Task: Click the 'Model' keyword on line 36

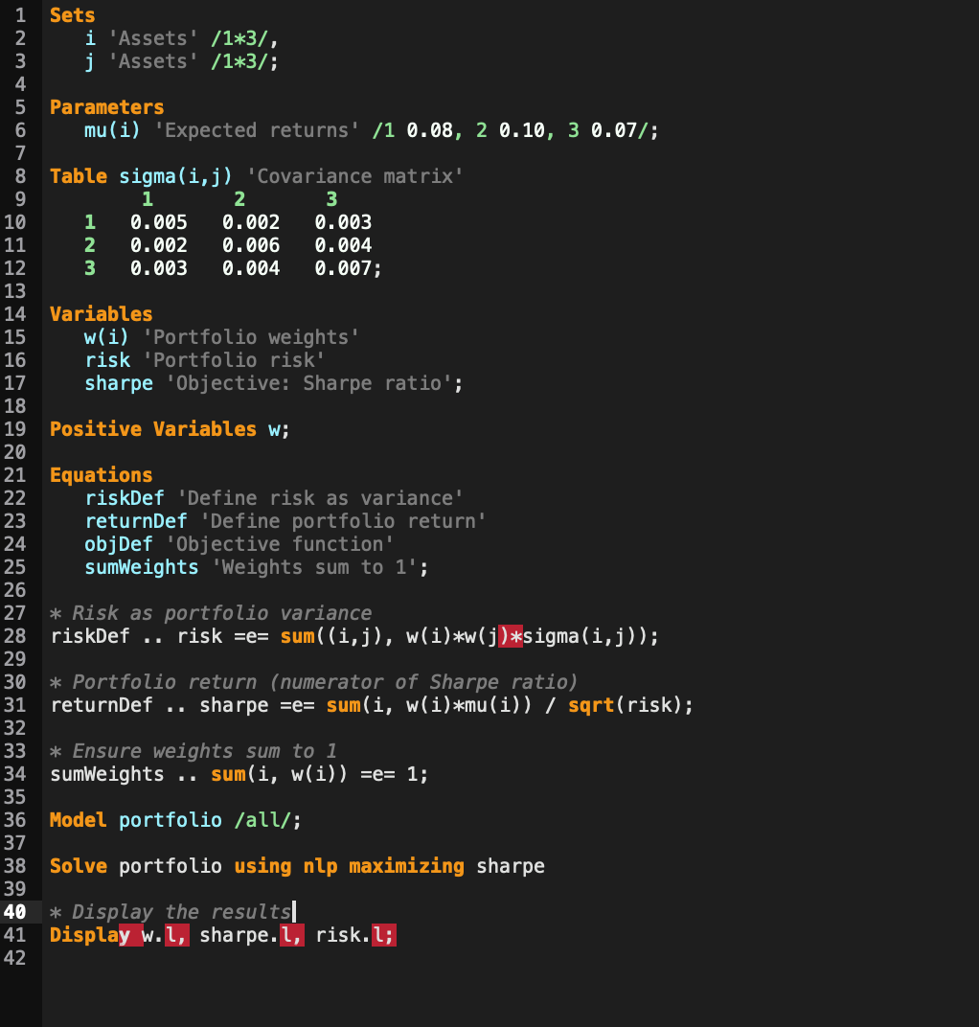Action: [78, 820]
